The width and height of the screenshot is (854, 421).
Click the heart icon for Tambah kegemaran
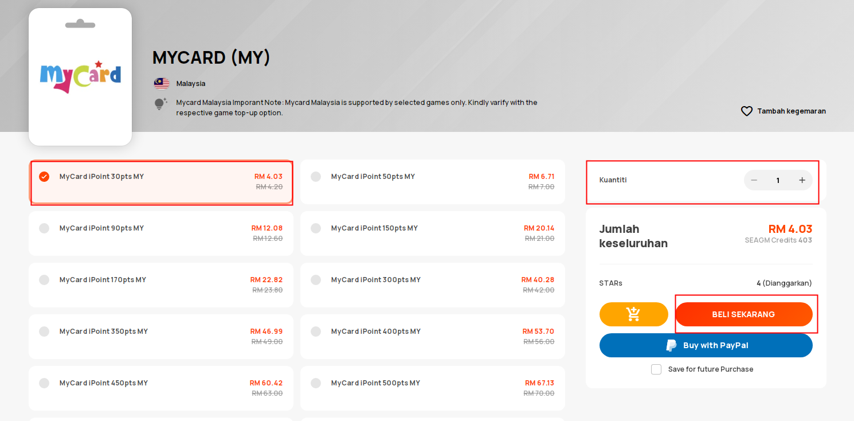pyautogui.click(x=746, y=111)
